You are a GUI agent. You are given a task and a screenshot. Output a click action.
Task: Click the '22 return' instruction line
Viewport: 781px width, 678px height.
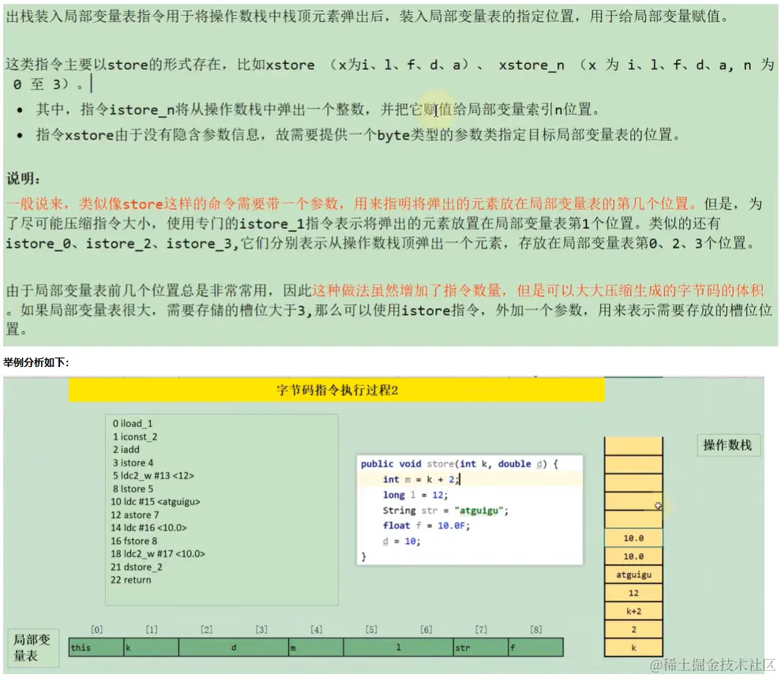pos(130,580)
